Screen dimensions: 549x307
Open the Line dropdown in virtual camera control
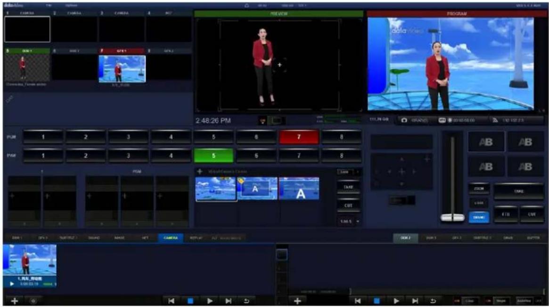point(348,172)
